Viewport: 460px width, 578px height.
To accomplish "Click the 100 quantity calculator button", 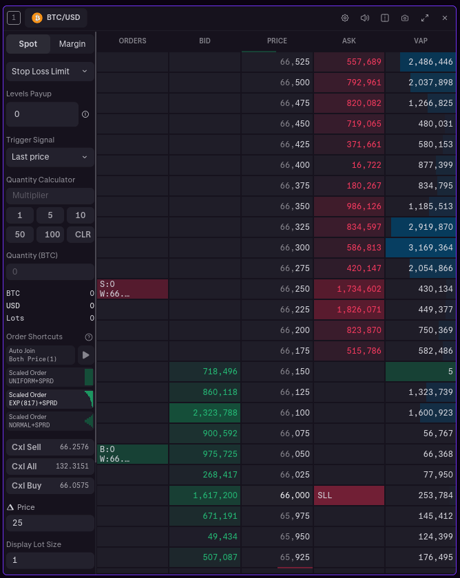I will pos(50,234).
